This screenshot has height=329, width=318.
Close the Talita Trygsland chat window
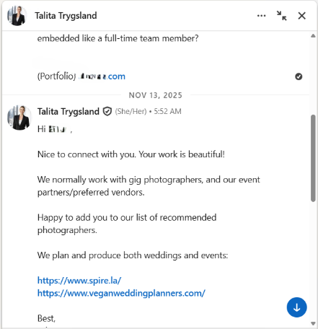pyautogui.click(x=302, y=16)
